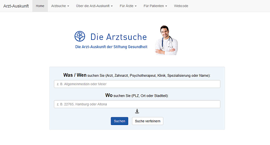Go to the Webcode page

(181, 6)
